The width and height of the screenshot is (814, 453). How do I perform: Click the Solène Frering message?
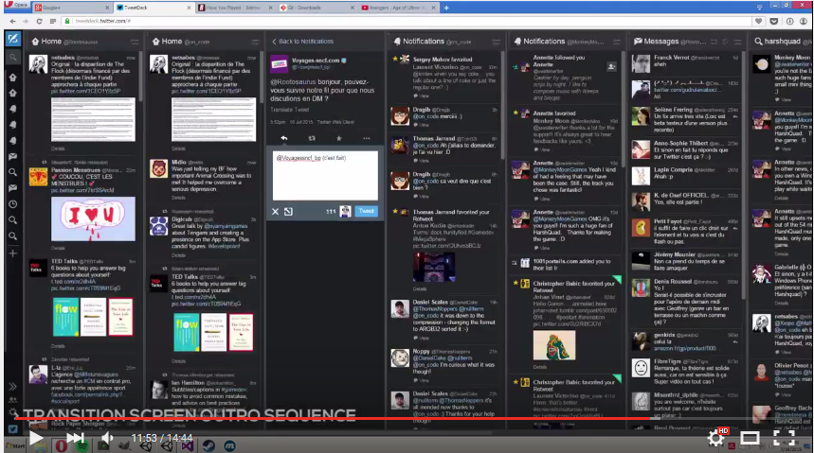click(686, 120)
